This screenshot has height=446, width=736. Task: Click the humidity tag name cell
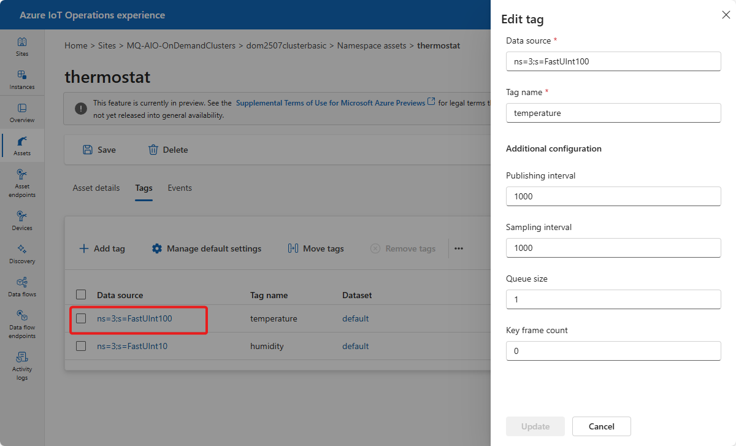pos(267,346)
